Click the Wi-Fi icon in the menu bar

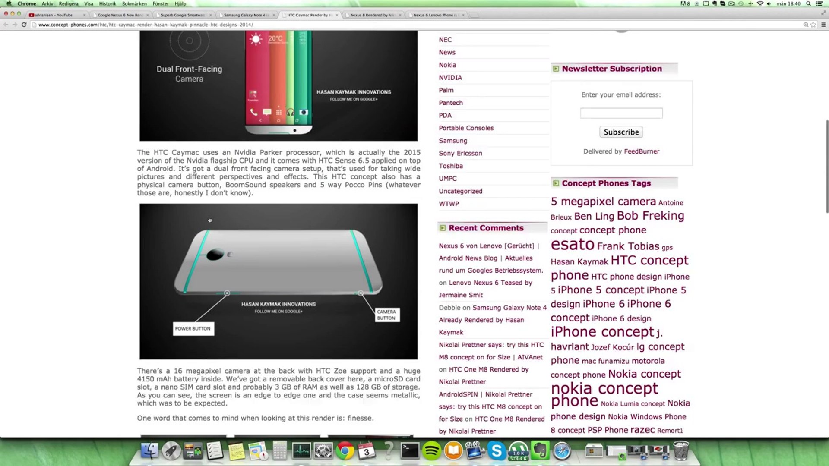click(x=760, y=3)
